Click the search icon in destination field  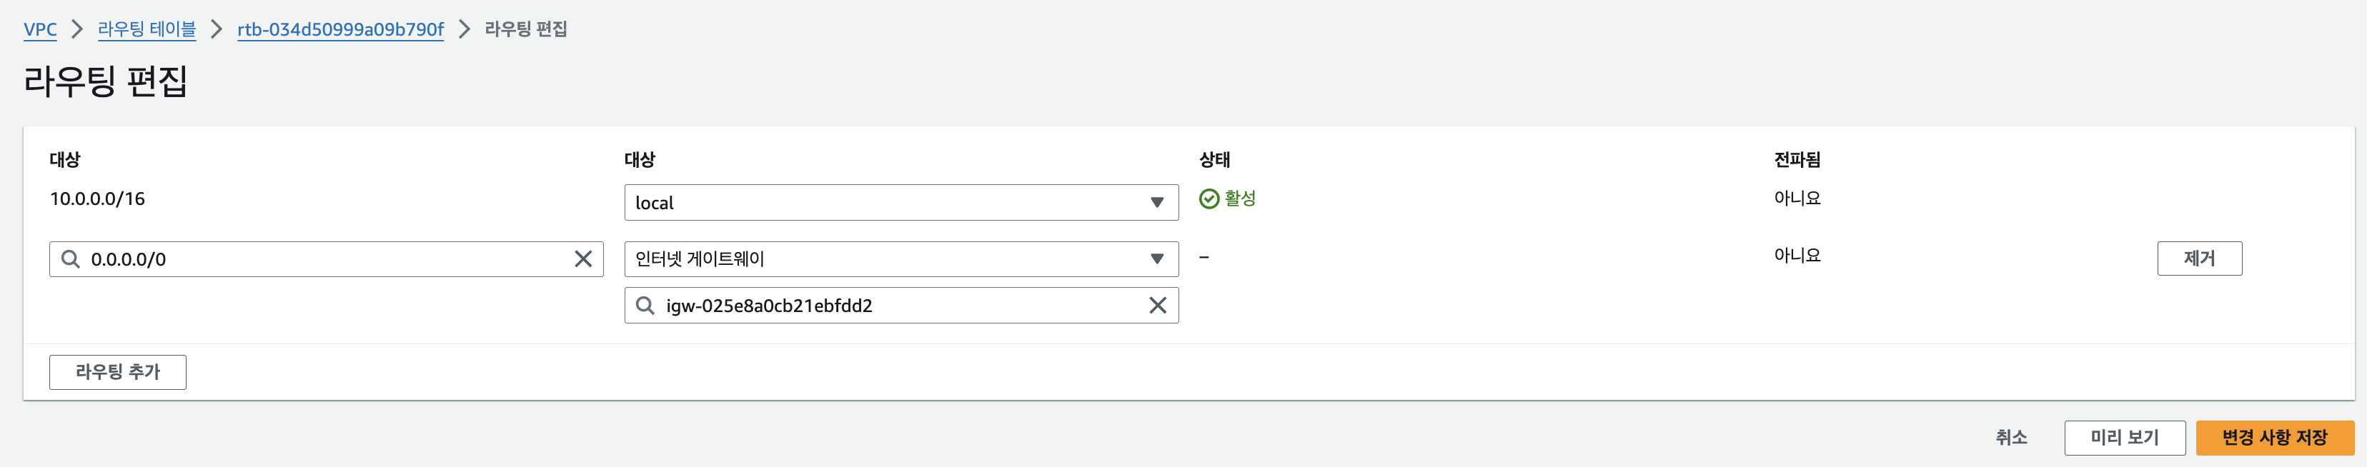(70, 258)
